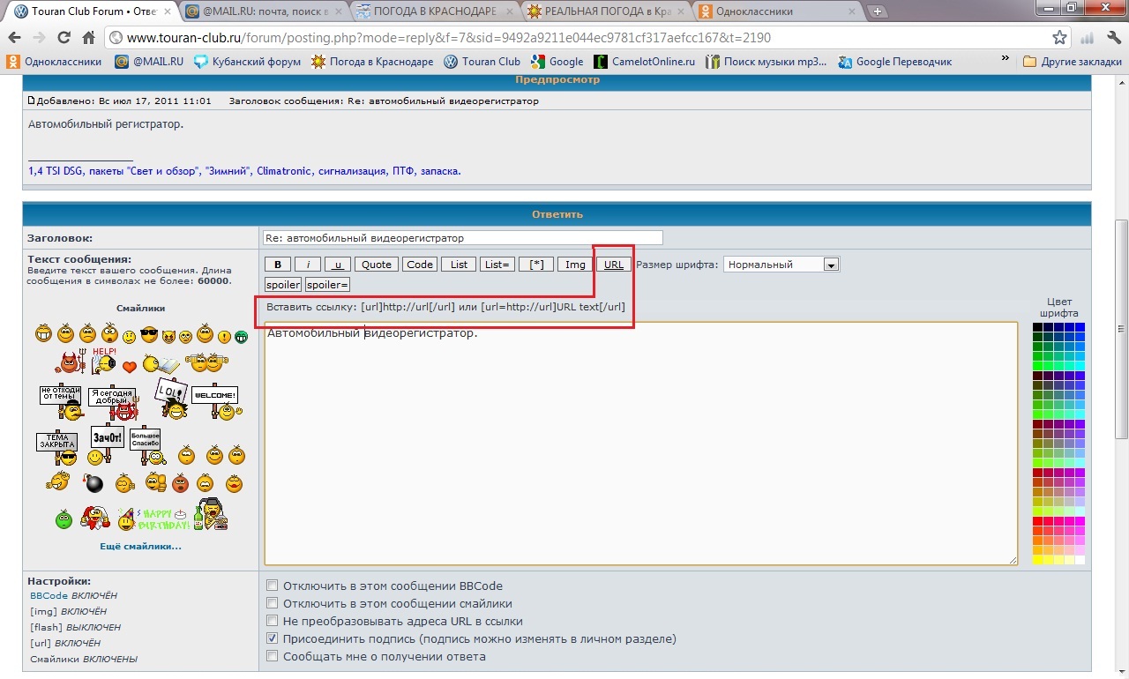Open 'Кубанский форум' bookmark

click(247, 62)
